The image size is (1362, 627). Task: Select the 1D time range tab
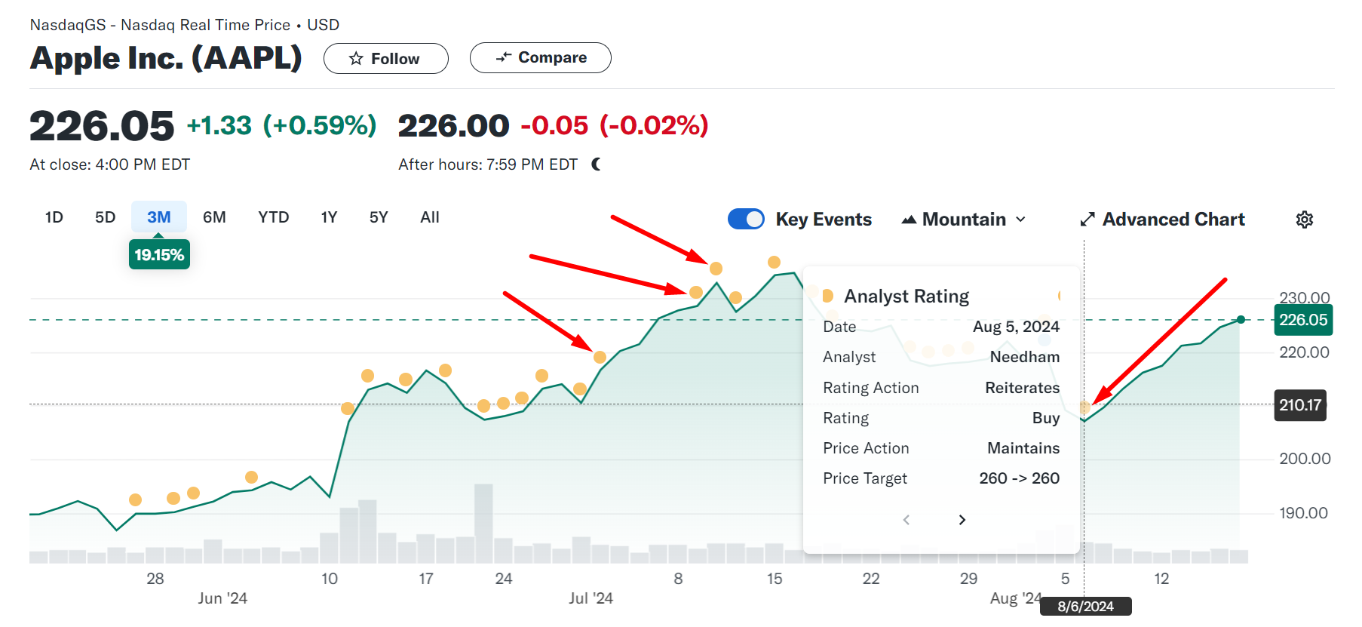click(x=54, y=217)
